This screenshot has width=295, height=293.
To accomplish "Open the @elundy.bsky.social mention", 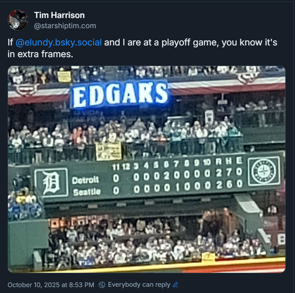I will (59, 42).
